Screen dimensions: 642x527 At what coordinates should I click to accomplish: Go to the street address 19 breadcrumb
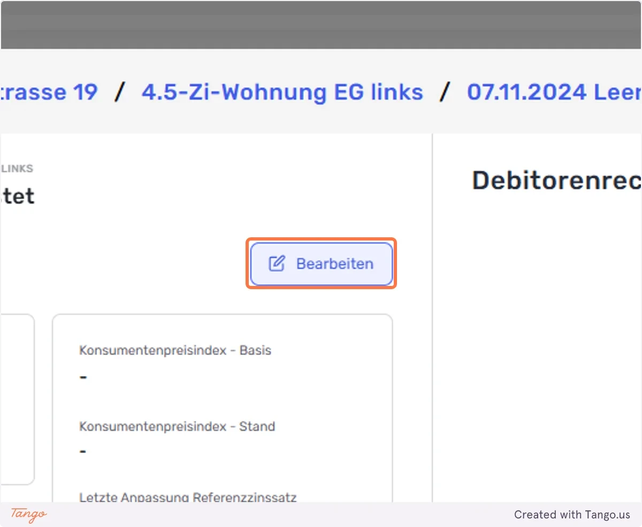[49, 92]
